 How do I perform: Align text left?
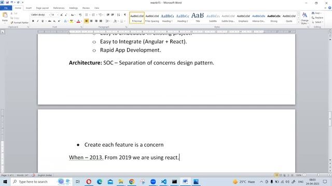tap(87, 21)
